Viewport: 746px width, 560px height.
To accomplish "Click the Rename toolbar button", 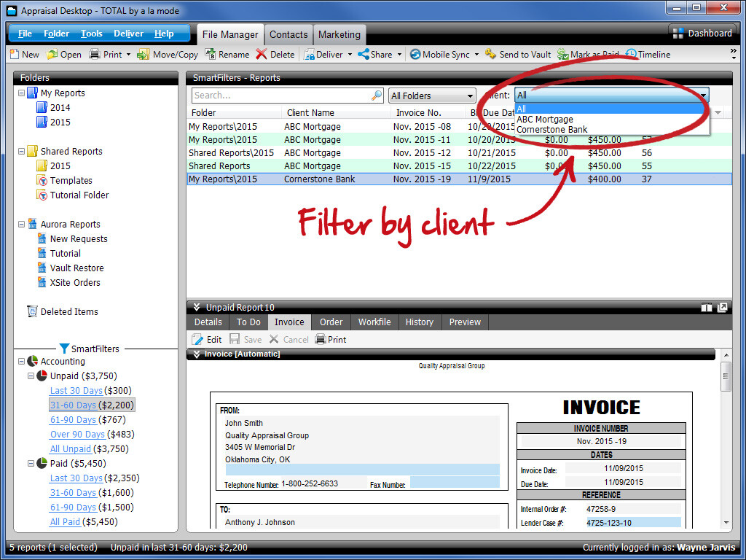I will point(227,54).
